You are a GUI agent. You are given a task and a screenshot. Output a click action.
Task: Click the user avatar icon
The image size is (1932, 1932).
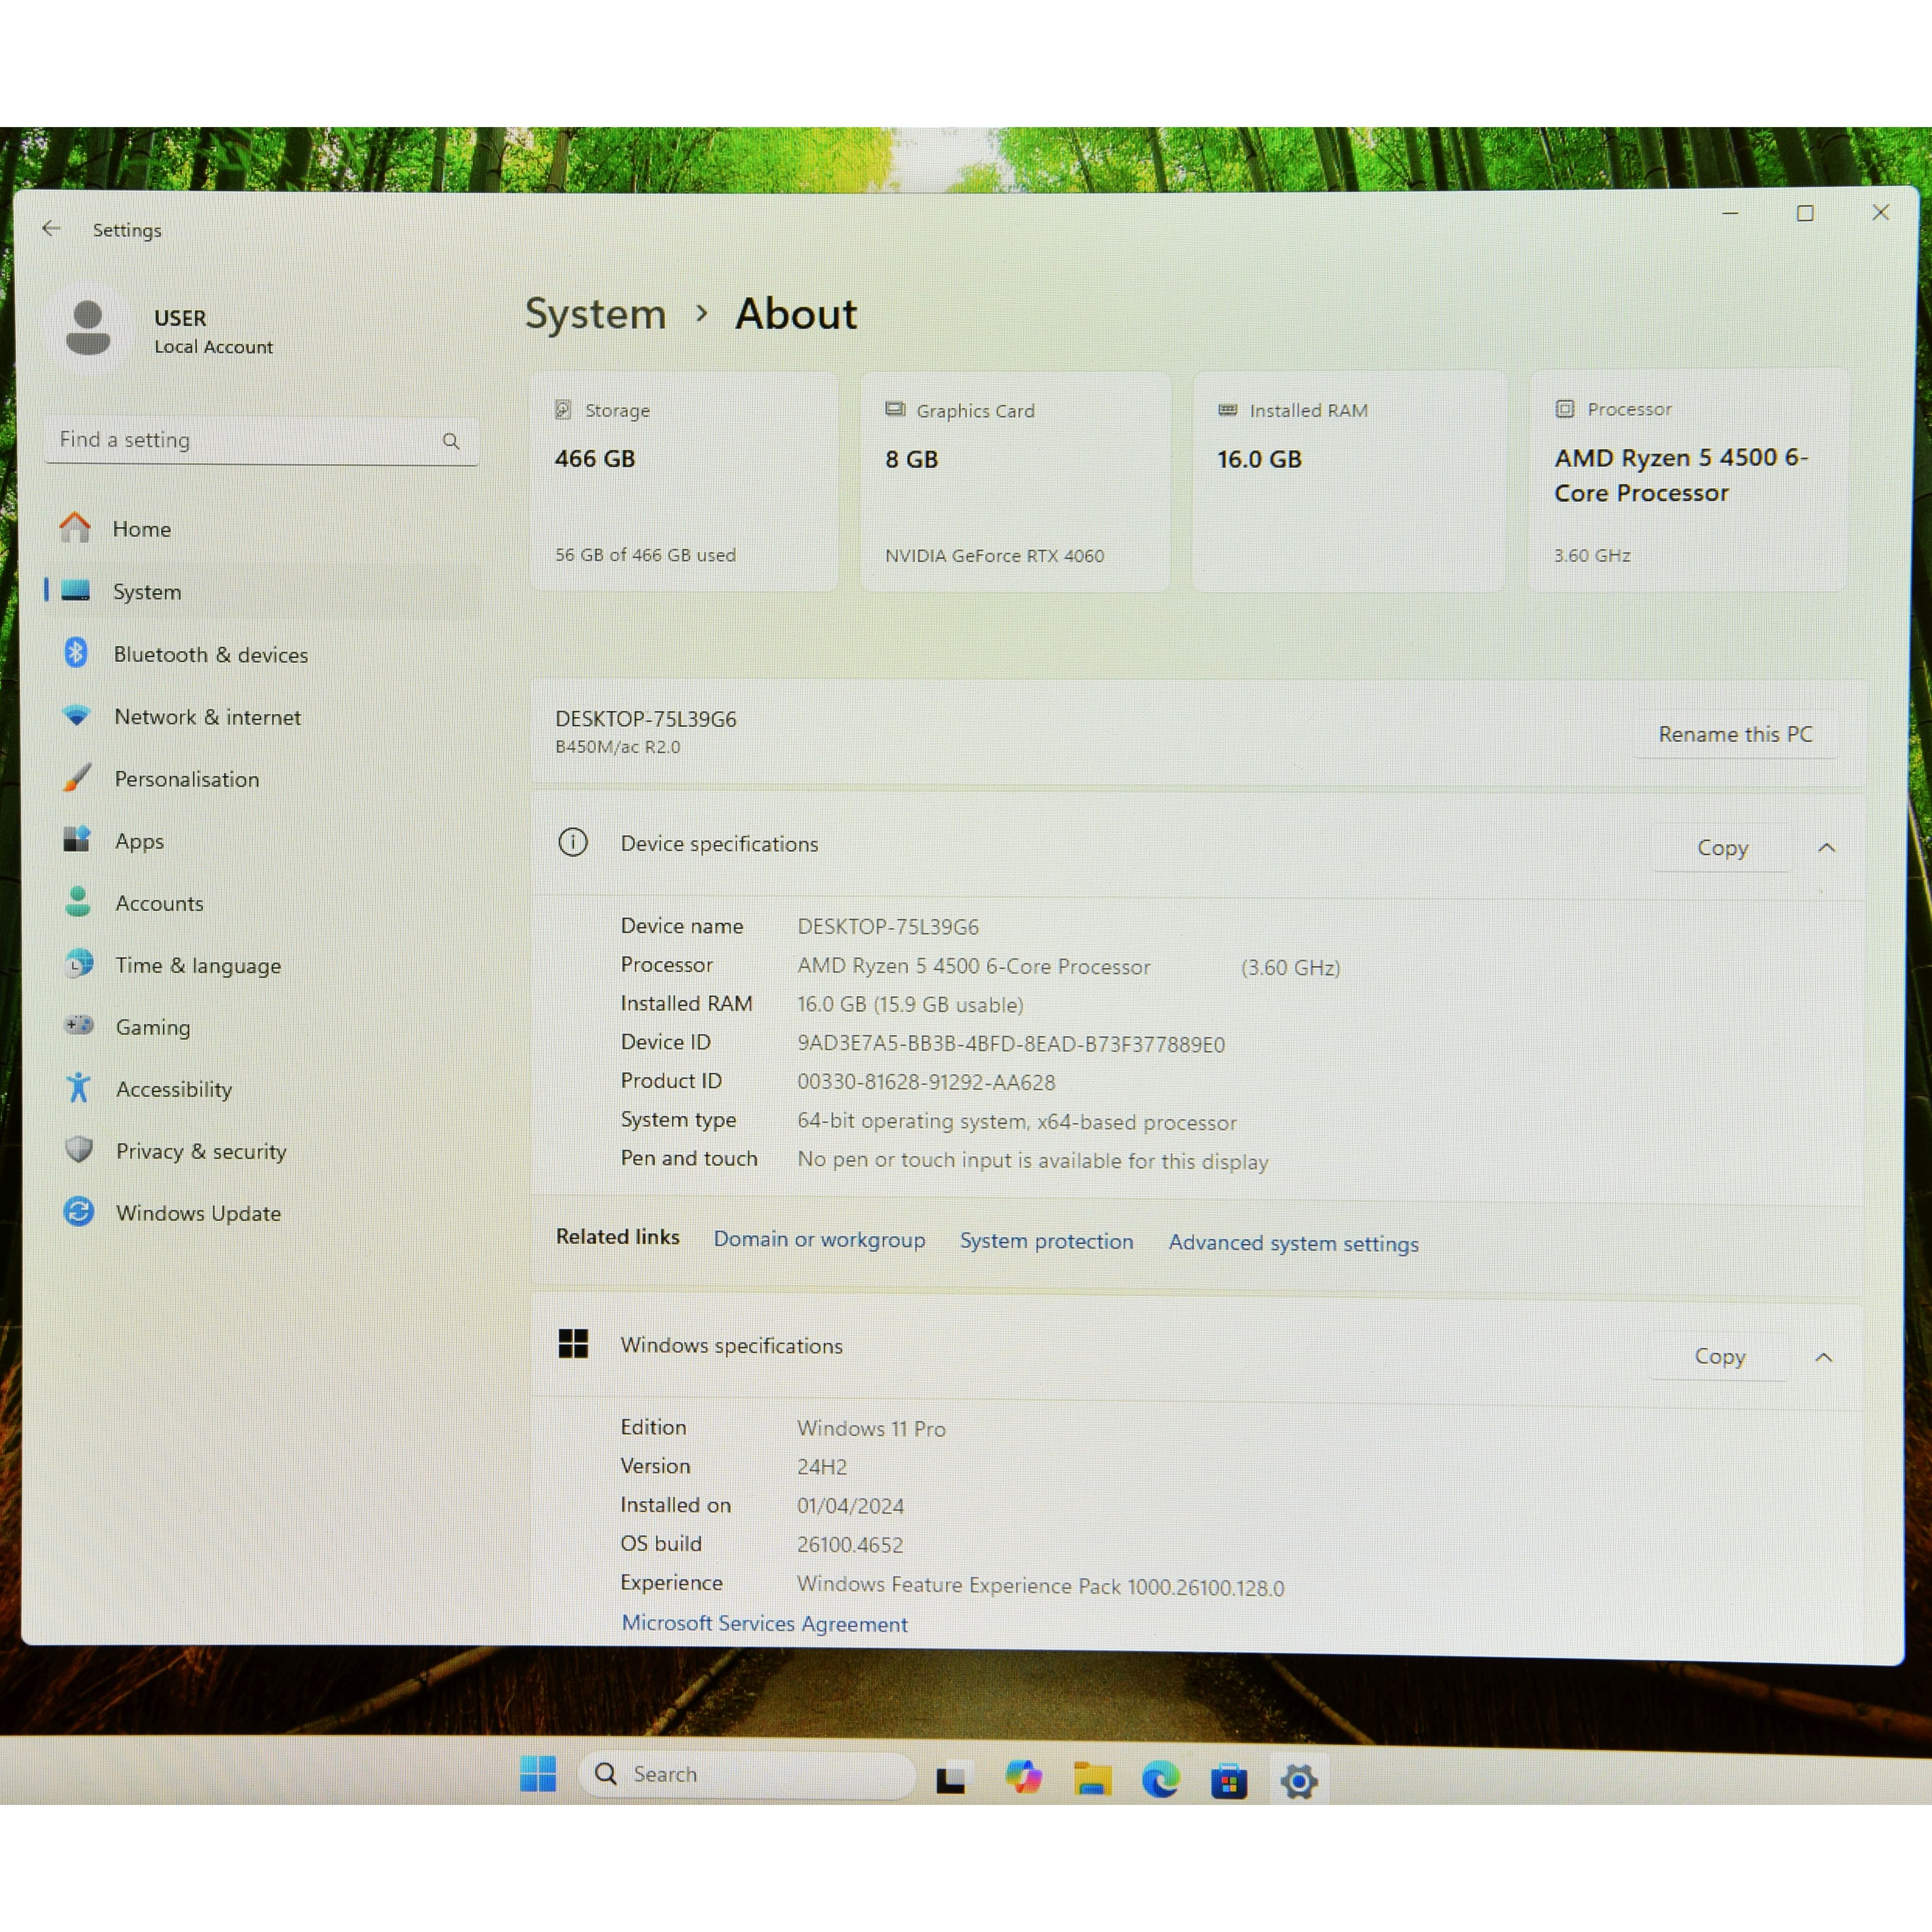[89, 329]
